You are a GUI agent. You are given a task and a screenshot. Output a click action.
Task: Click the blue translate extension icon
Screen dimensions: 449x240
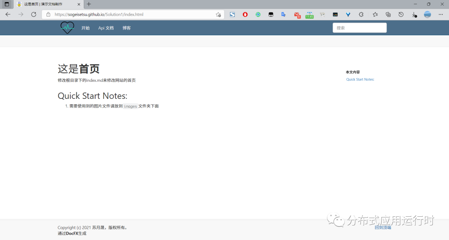click(x=284, y=14)
